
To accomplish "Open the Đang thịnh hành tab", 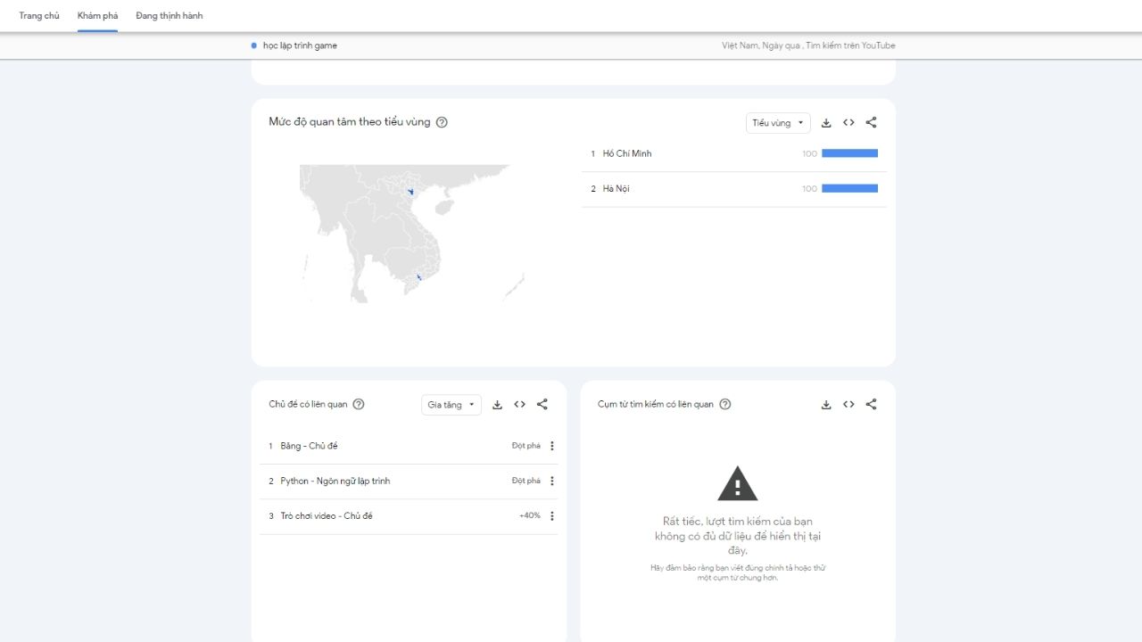I will 169,15.
